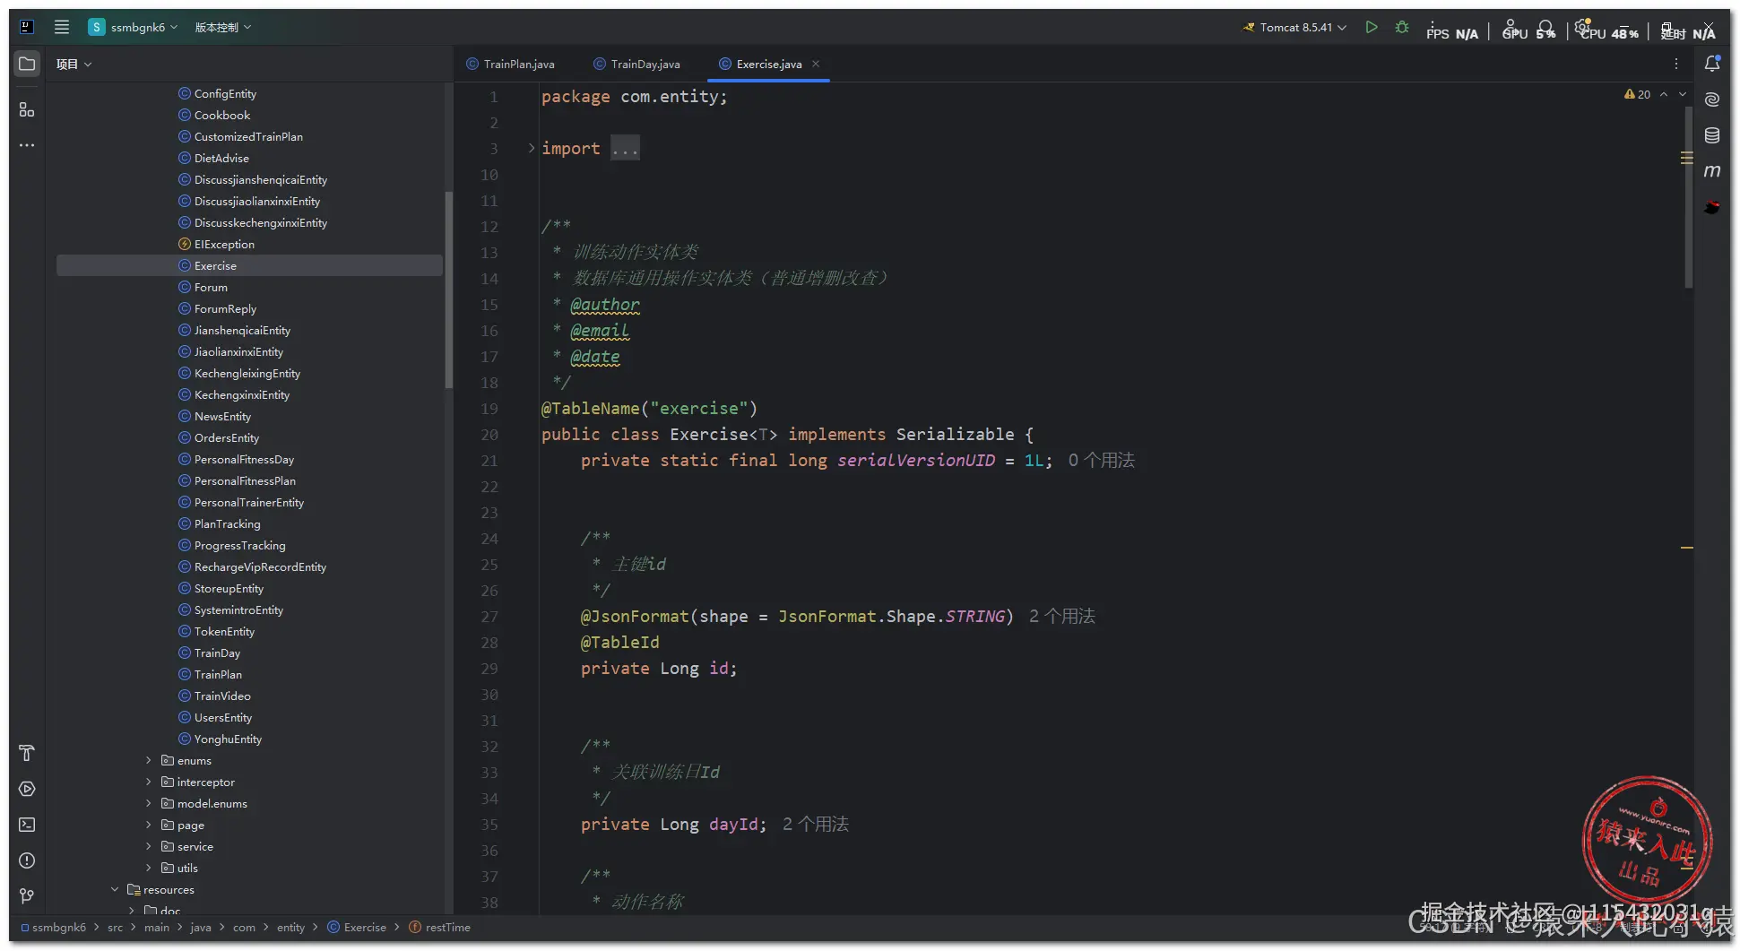Open the ssmbgnk6 project dropdown

[134, 27]
